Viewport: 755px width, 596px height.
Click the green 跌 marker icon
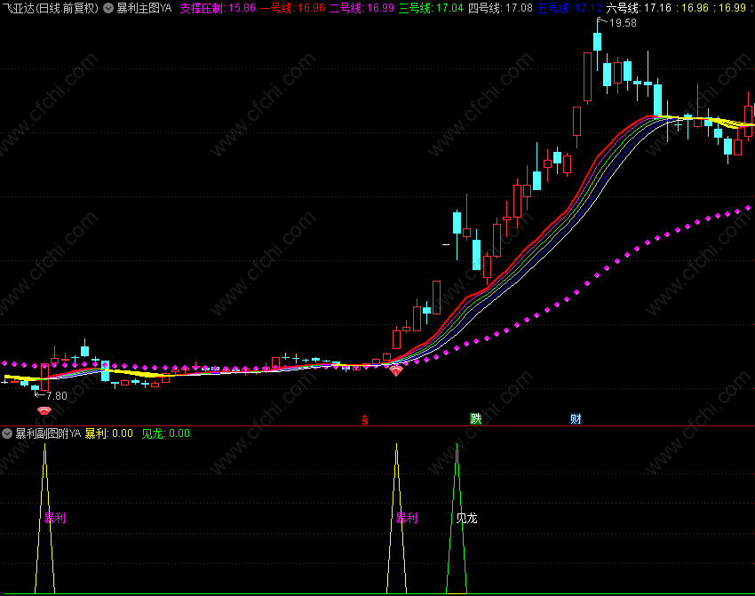(x=476, y=419)
